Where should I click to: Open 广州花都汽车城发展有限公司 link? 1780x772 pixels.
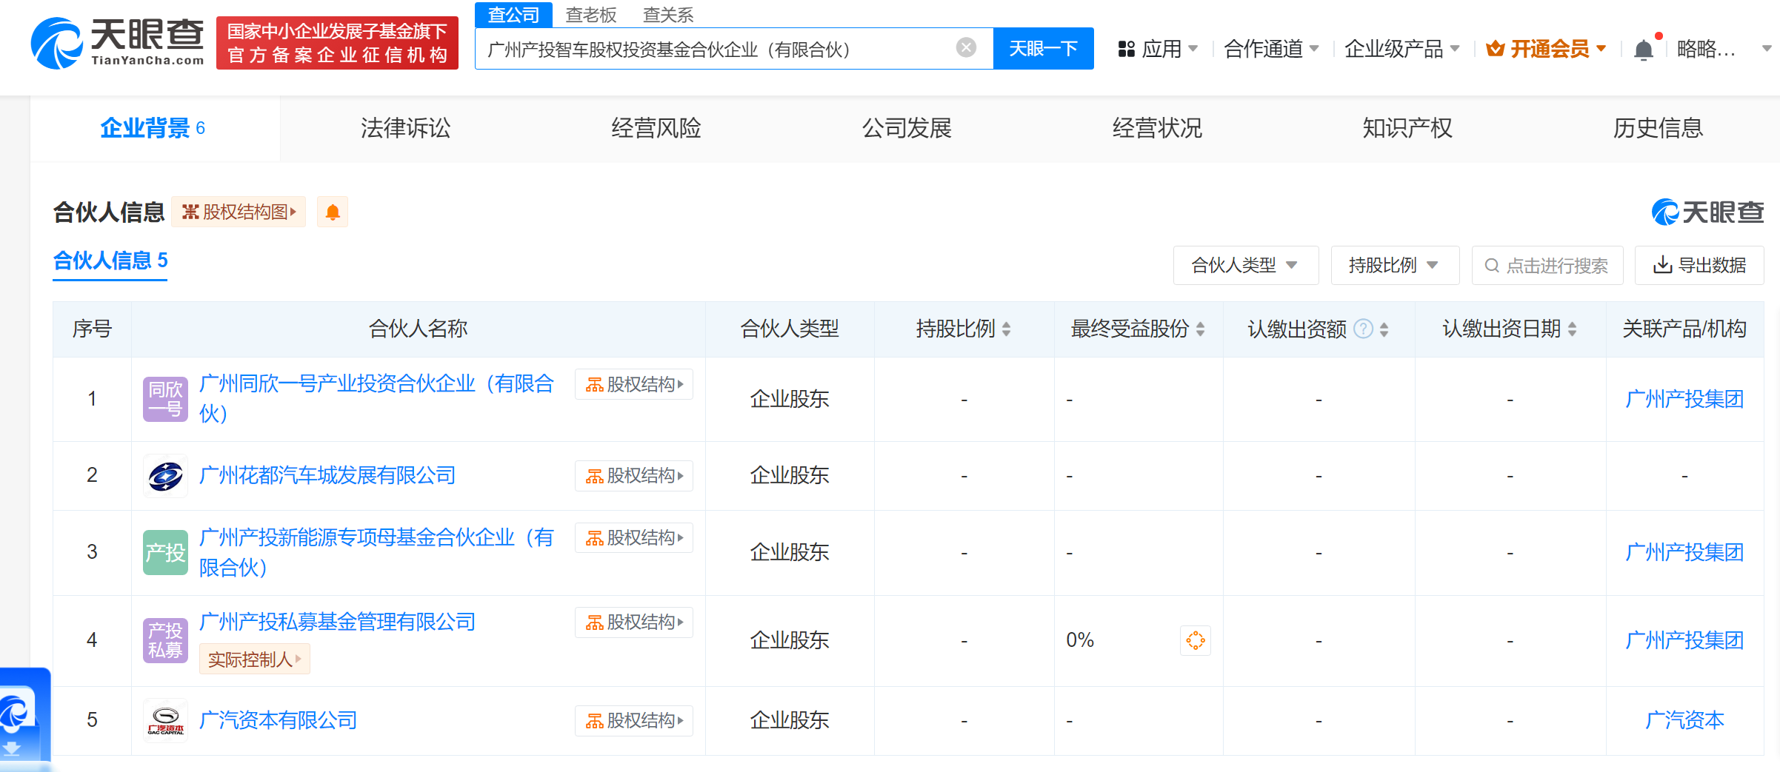327,475
